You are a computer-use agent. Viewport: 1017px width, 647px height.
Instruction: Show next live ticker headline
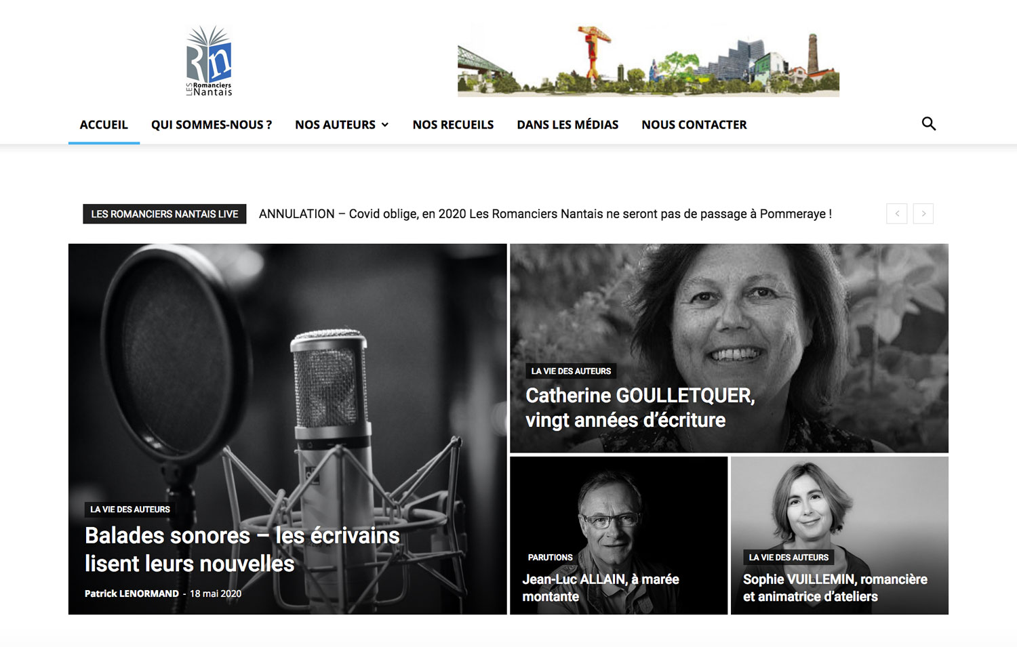coord(923,213)
